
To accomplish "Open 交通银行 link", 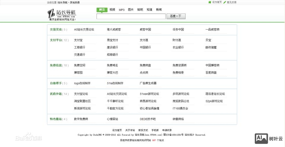I will [x=80, y=55].
